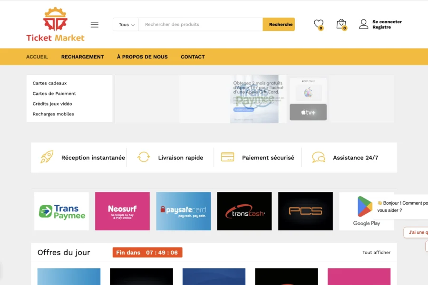Open the RECHARGEMENT nav item

click(82, 57)
